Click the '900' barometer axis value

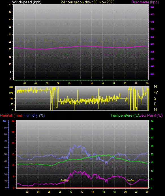152,44
